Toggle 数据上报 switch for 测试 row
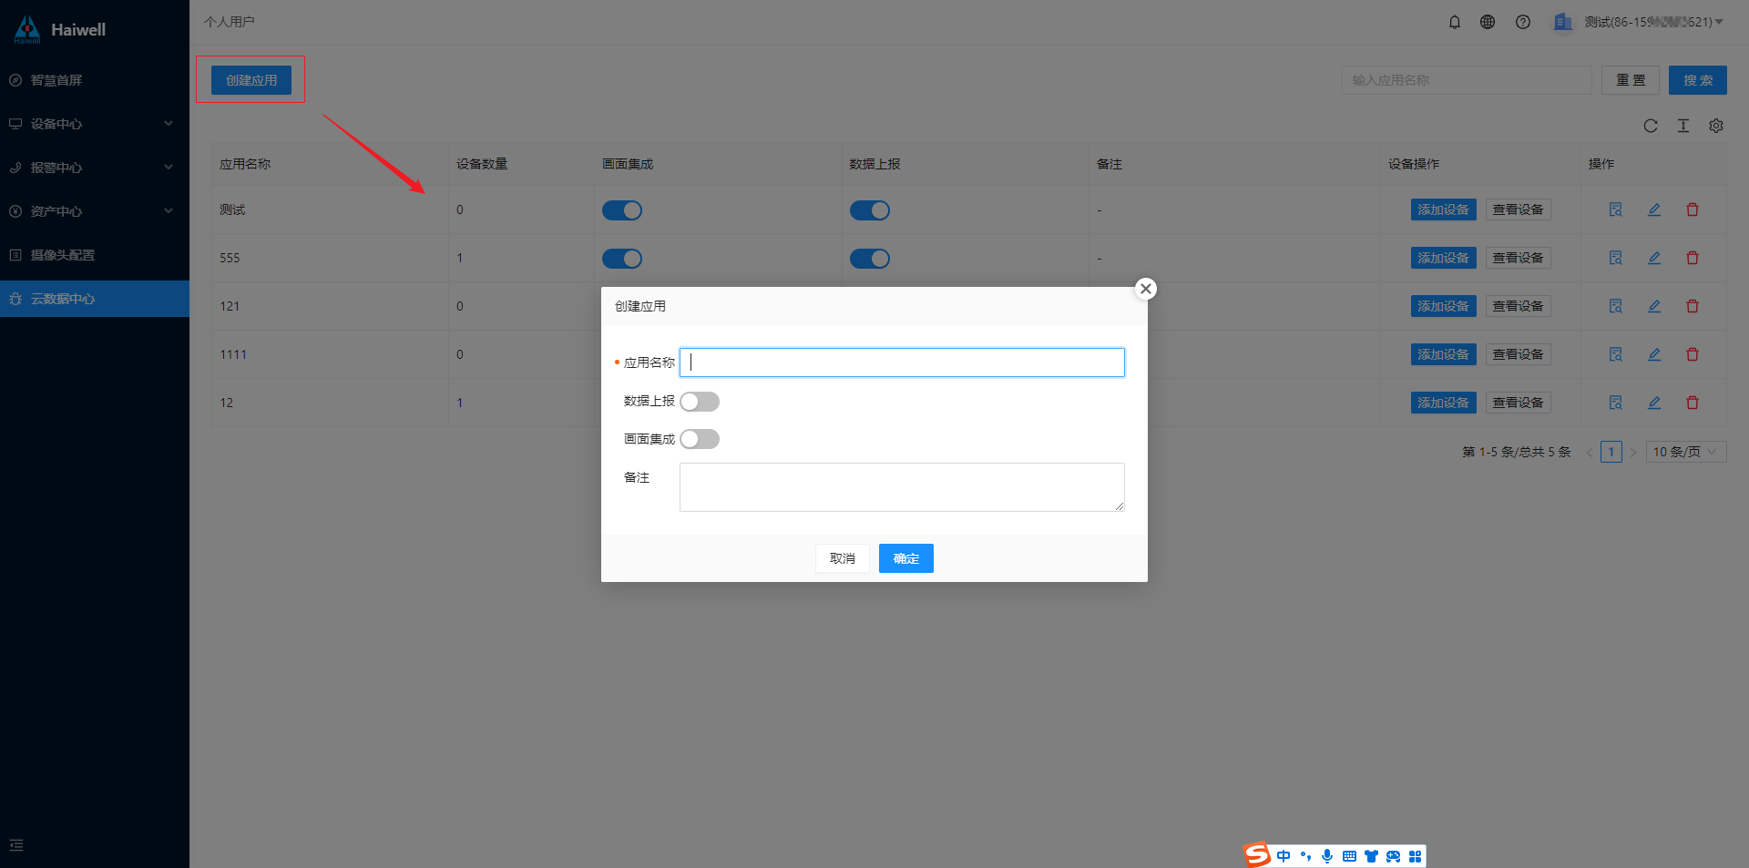Viewport: 1749px width, 868px height. (x=870, y=210)
